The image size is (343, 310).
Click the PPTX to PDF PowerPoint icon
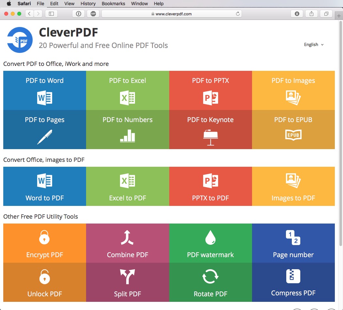coord(210,180)
